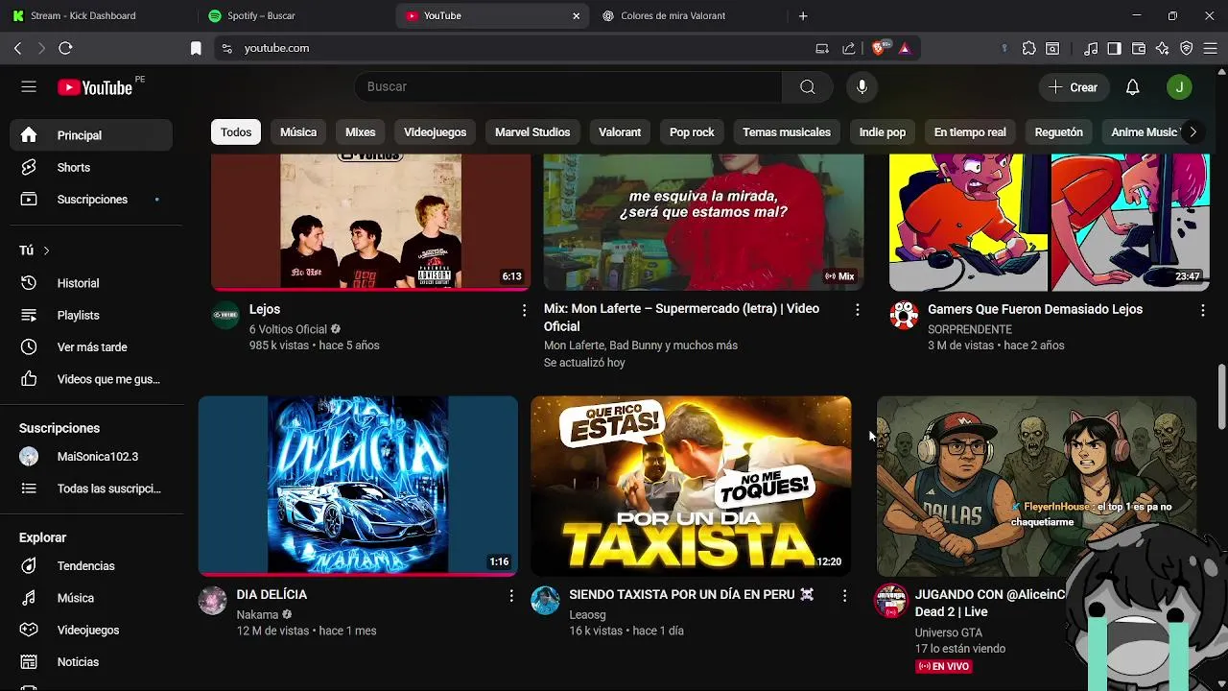Click the Brave VPN shield icon

pyautogui.click(x=1187, y=48)
